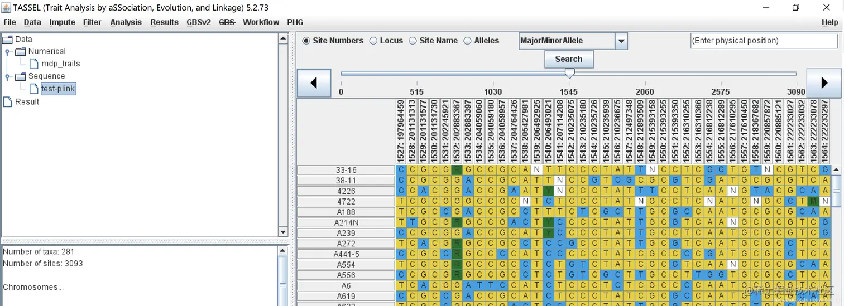
Task: Click the genotype table scrollbar up arrow
Action: pyautogui.click(x=836, y=170)
